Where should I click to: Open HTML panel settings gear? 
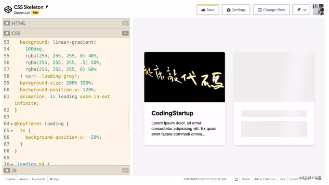click(7, 23)
